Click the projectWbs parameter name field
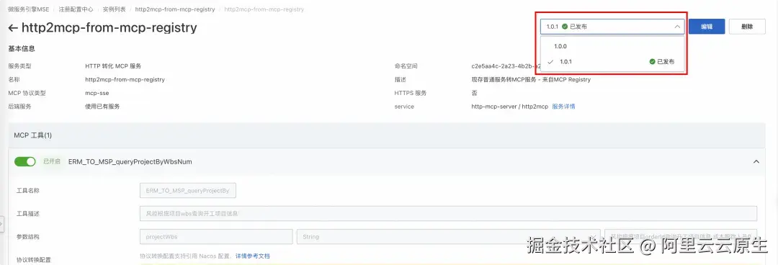The height and width of the screenshot is (265, 778). (x=216, y=237)
